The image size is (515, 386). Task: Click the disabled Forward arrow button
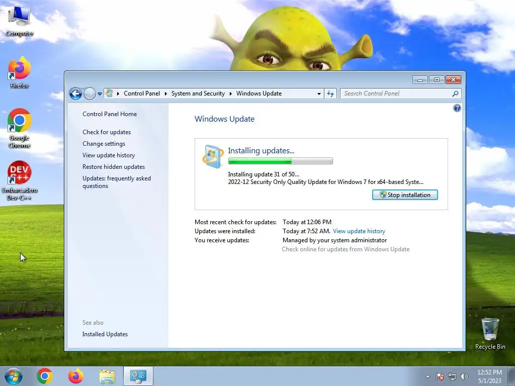click(x=90, y=93)
